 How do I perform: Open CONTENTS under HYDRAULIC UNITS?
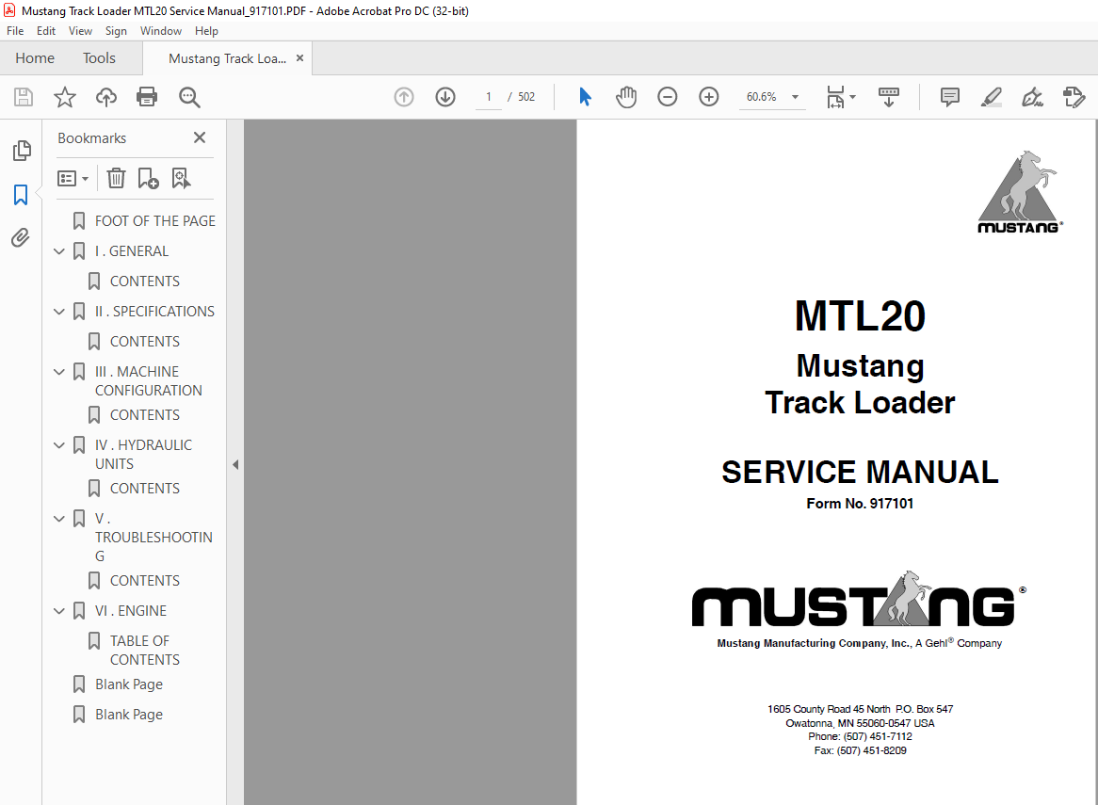click(144, 488)
